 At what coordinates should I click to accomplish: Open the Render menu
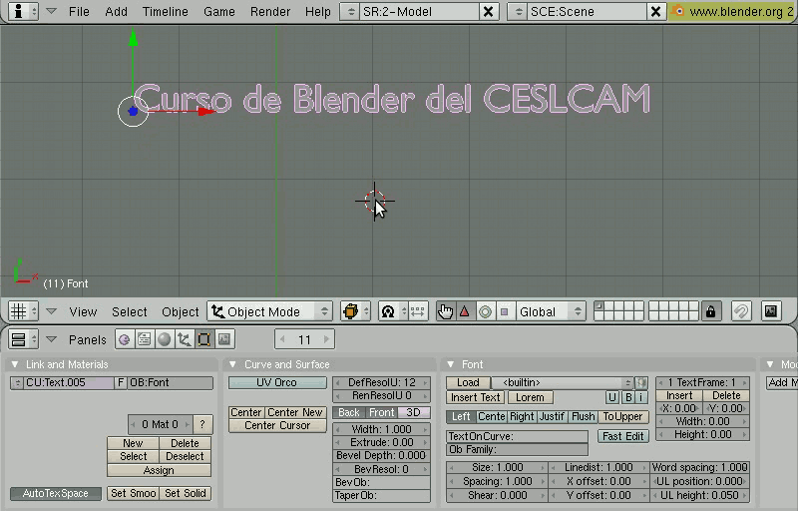click(269, 11)
